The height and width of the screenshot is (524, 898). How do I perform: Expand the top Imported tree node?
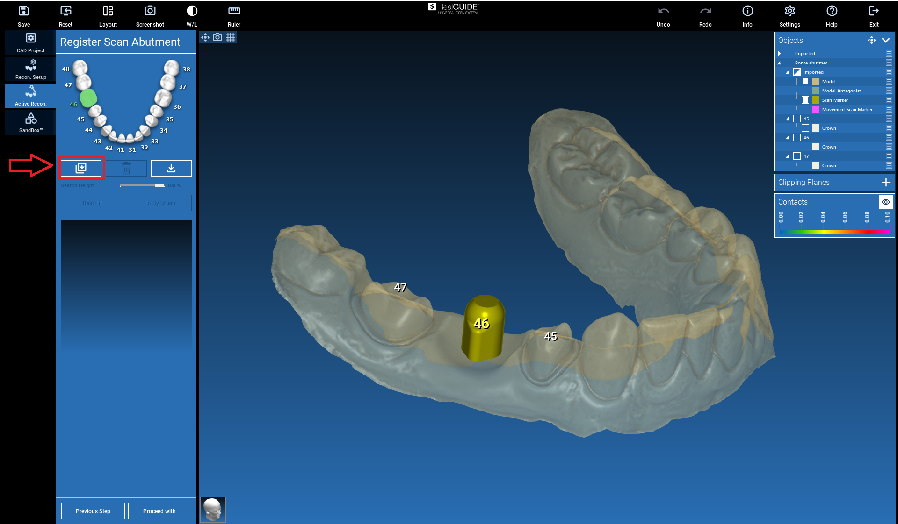tap(780, 53)
